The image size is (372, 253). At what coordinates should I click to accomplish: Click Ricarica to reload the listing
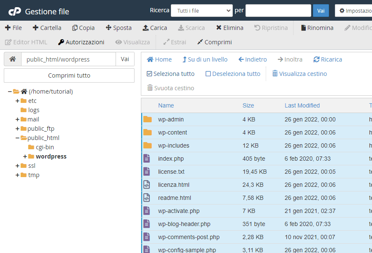[328, 59]
